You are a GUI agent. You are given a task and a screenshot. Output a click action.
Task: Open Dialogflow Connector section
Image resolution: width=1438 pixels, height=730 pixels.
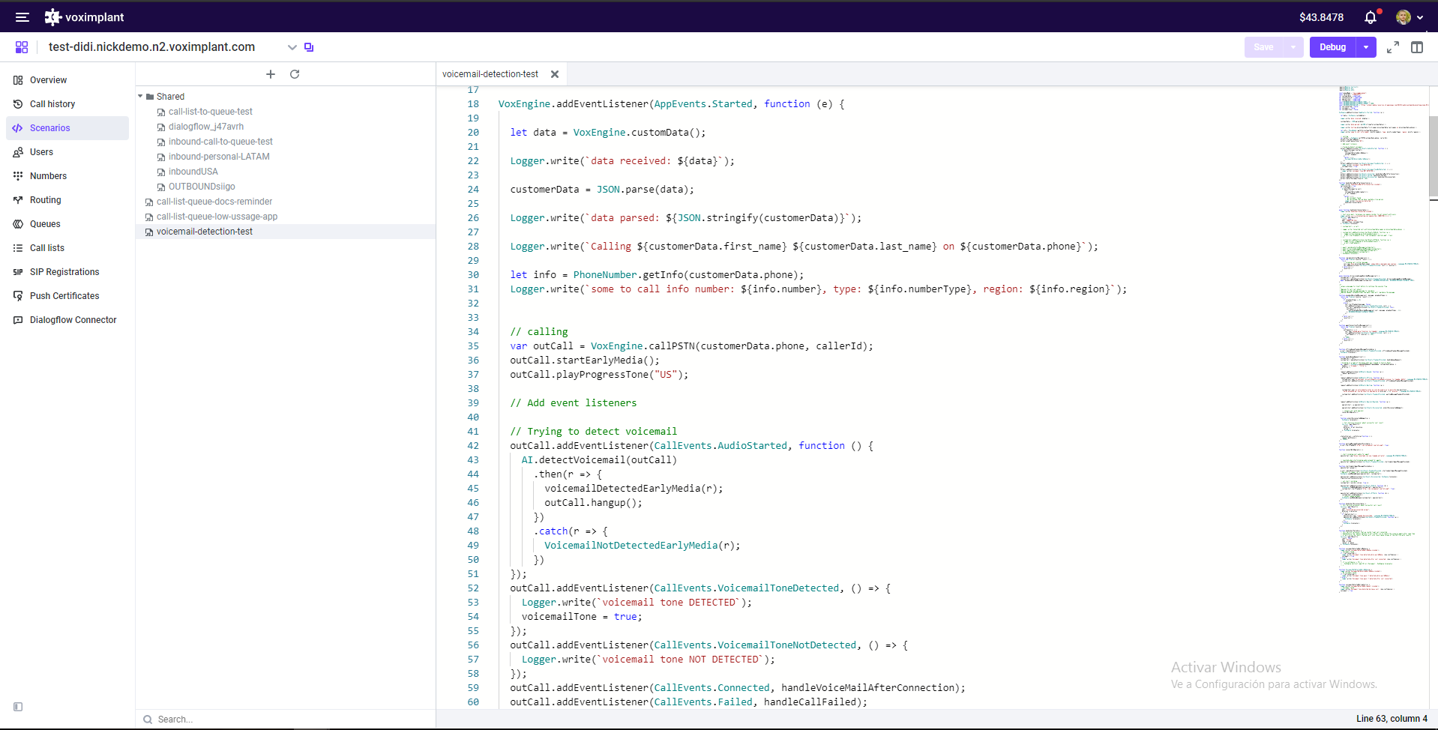coord(67,320)
